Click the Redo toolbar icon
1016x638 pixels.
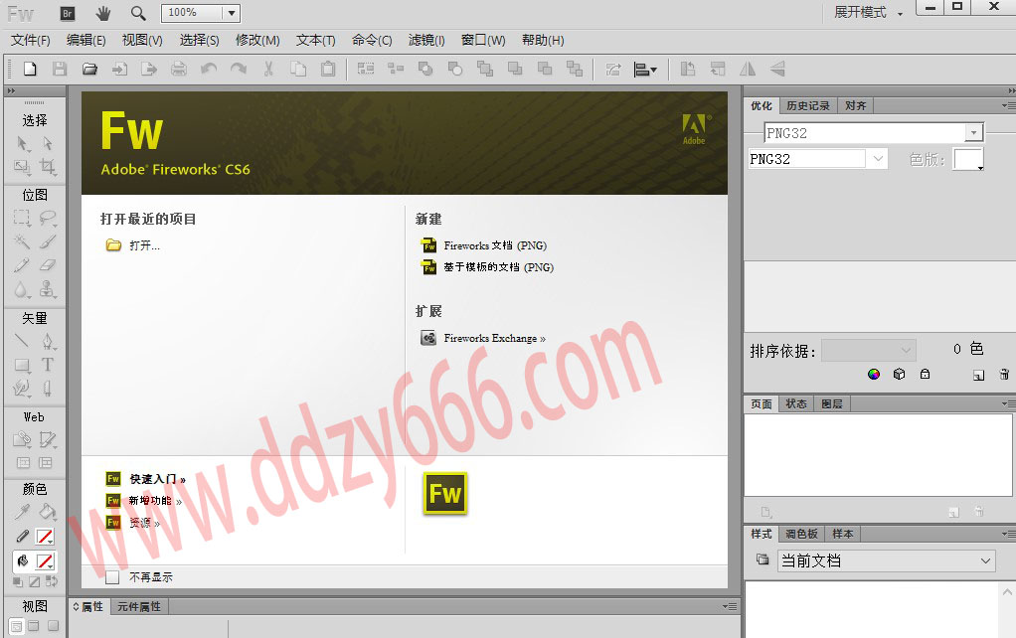pyautogui.click(x=239, y=69)
